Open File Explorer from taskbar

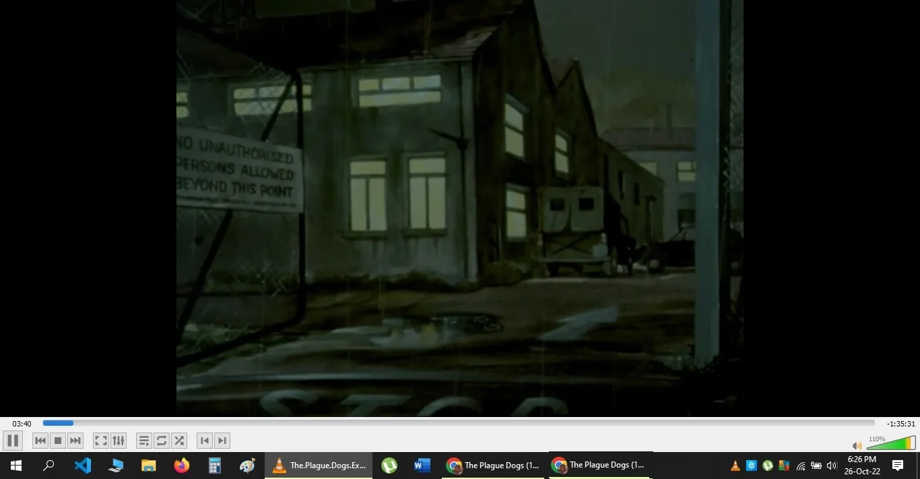click(149, 466)
